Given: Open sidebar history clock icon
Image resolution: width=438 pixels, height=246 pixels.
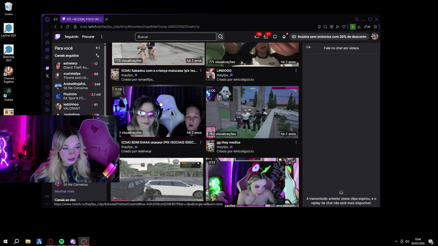Looking at the screenshot, I should pyautogui.click(x=47, y=95).
